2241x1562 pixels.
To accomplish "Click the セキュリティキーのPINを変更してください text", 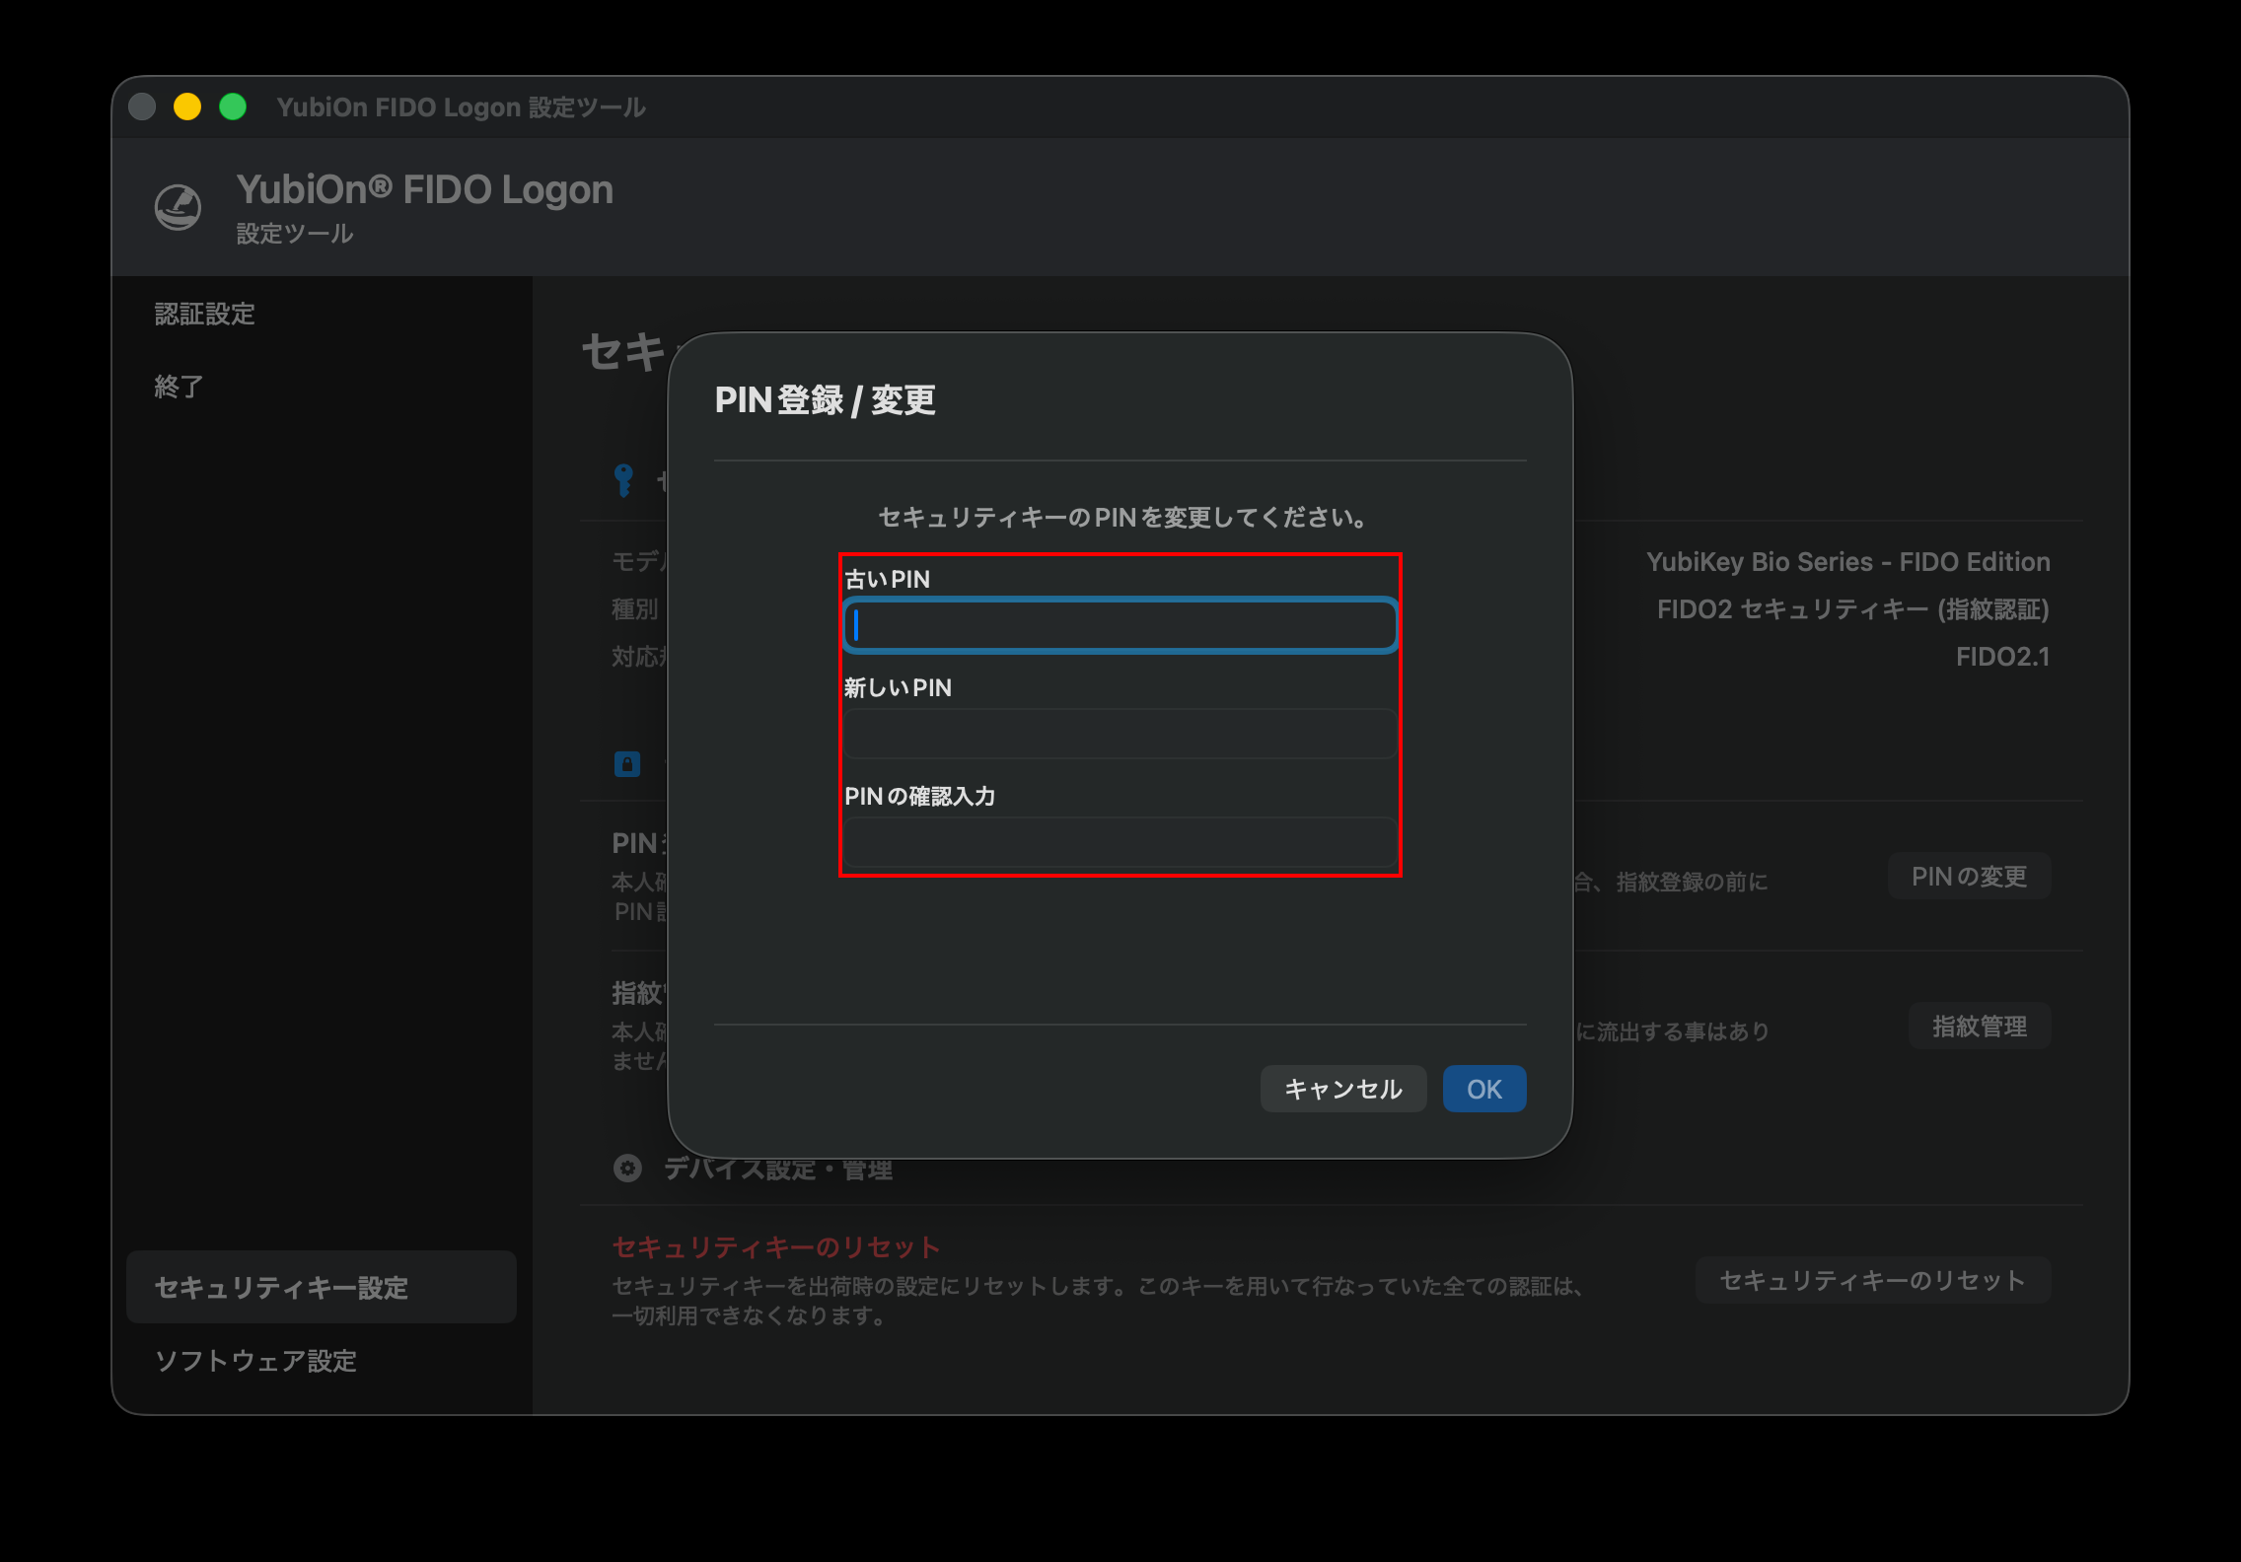I will [1121, 518].
